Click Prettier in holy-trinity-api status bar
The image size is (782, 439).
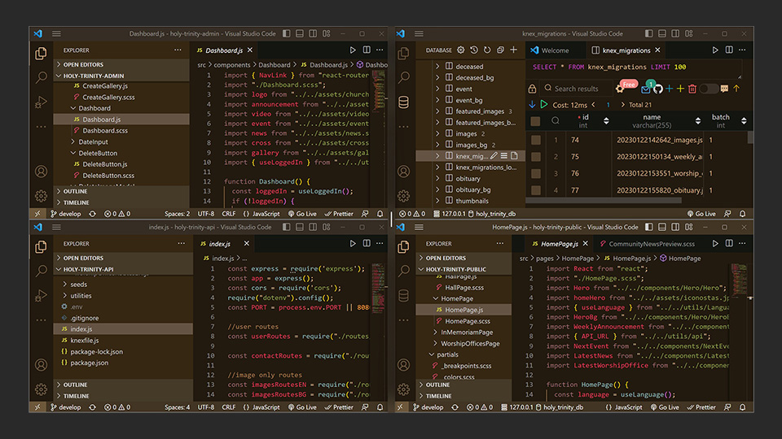(x=339, y=407)
